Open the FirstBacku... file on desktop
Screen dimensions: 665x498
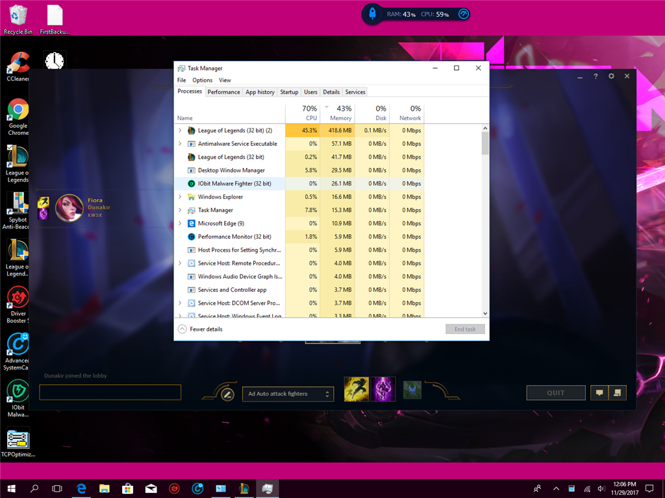coord(55,19)
